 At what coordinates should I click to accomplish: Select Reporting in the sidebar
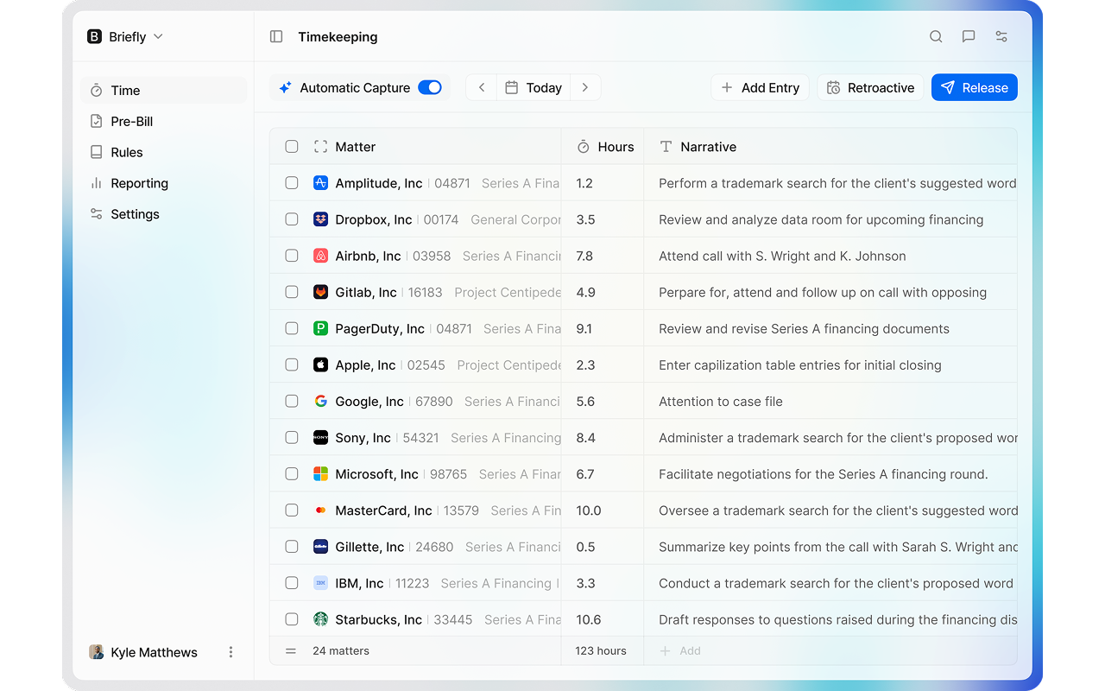pos(139,183)
